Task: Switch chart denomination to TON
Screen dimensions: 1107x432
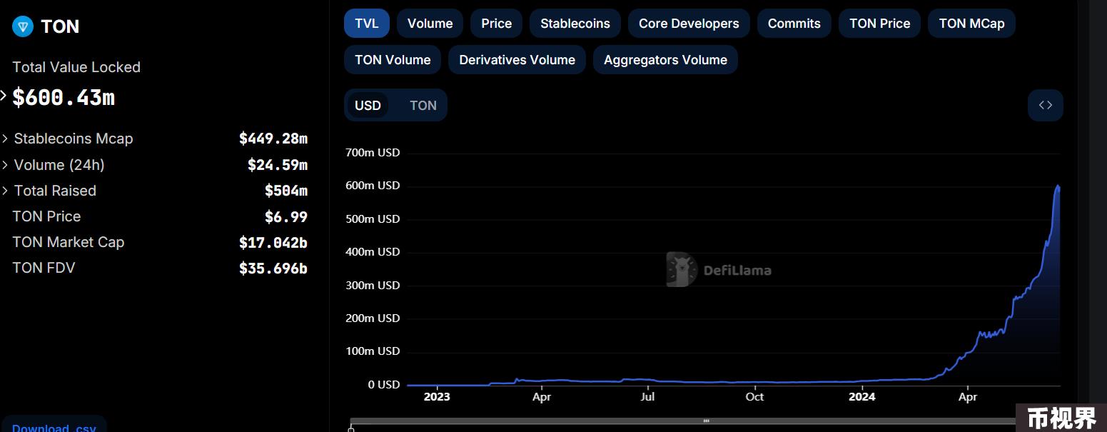Action: click(x=423, y=106)
